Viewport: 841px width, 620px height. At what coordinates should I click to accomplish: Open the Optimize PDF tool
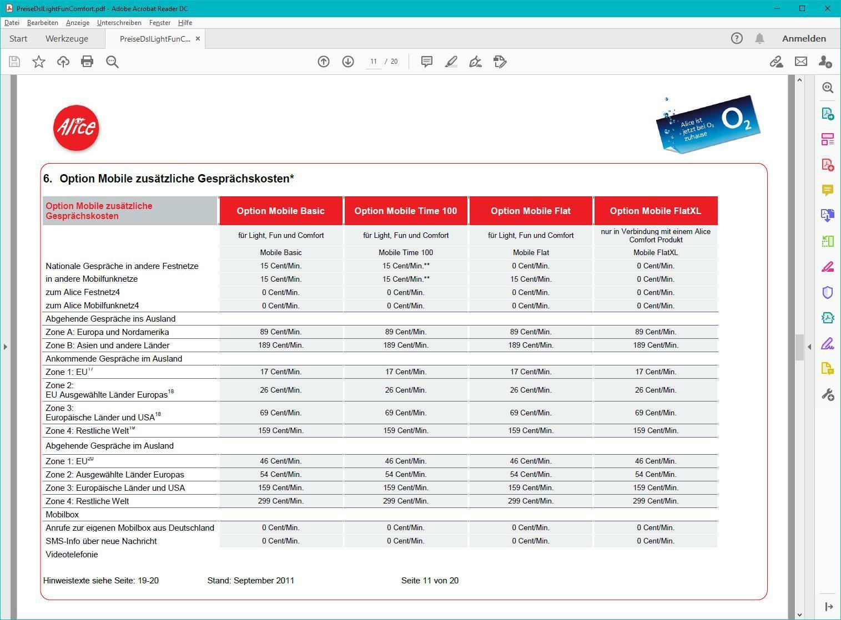coord(828,318)
